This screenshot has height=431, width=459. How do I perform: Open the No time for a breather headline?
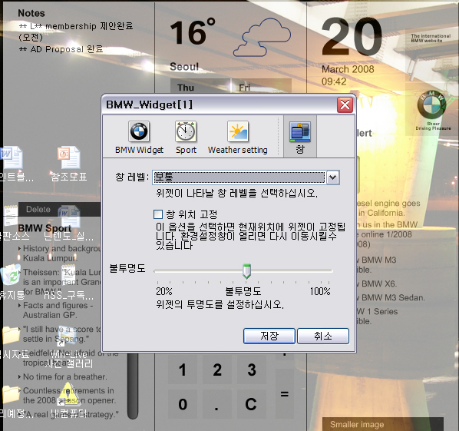point(64,376)
